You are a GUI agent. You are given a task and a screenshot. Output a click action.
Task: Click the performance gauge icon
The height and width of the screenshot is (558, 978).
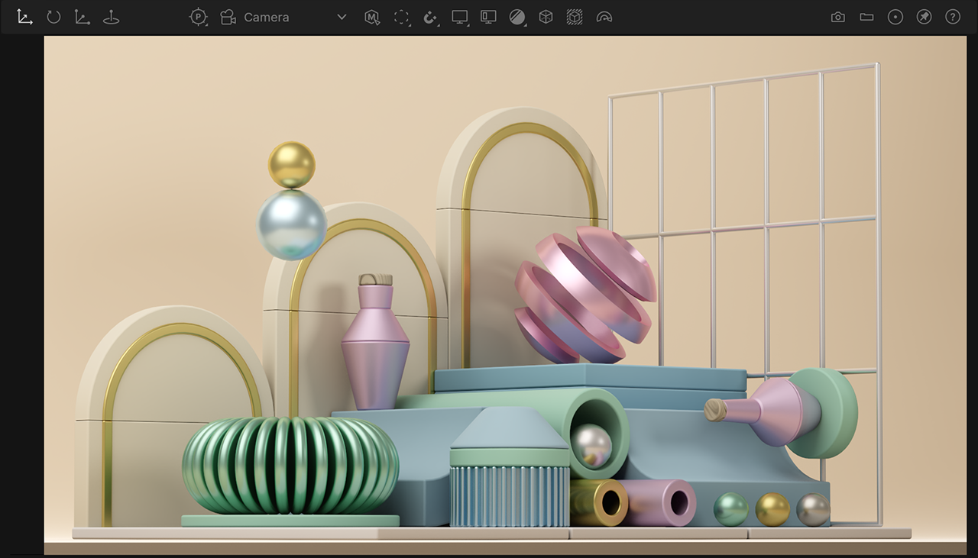point(604,17)
